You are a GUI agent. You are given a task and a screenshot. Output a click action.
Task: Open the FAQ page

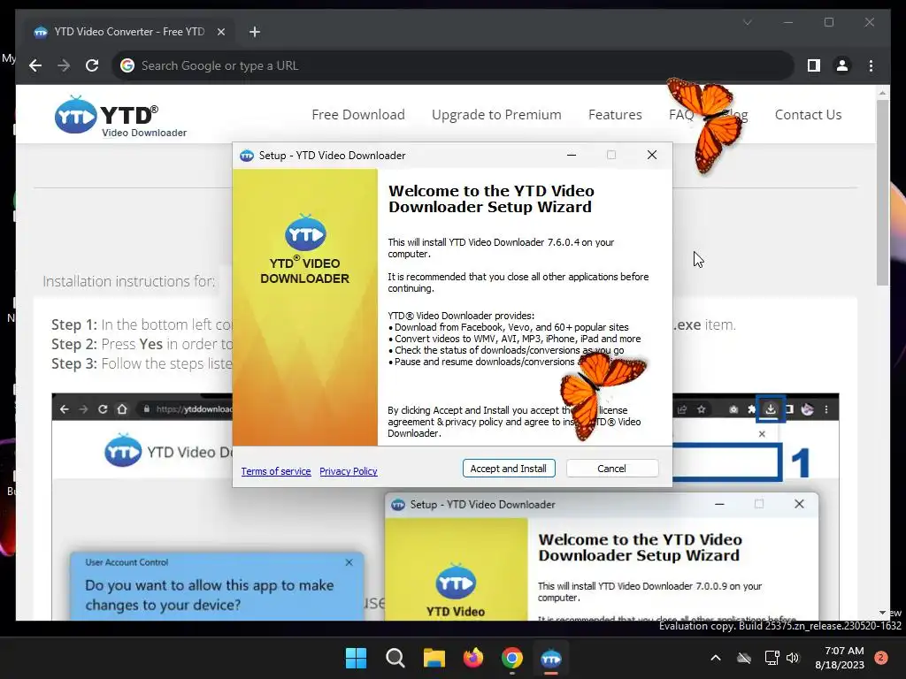(681, 114)
